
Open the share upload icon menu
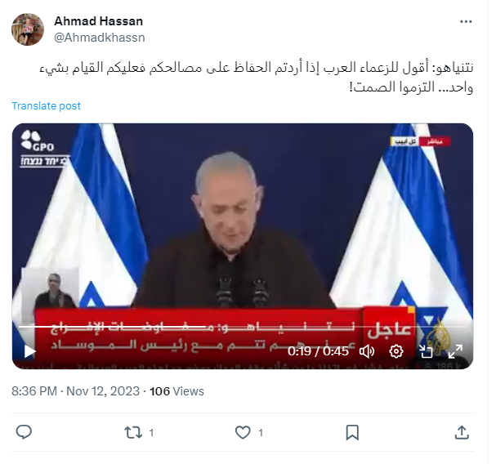[462, 432]
